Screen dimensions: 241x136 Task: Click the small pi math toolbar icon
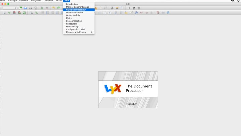click(133, 8)
